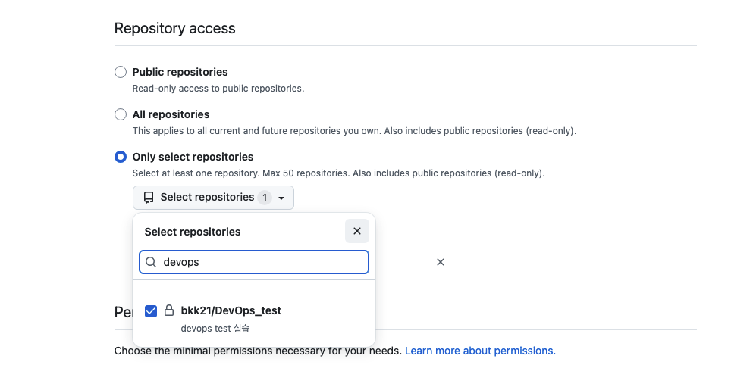Click the selected count badge showing 1
Image resolution: width=753 pixels, height=365 pixels.
pyautogui.click(x=265, y=198)
